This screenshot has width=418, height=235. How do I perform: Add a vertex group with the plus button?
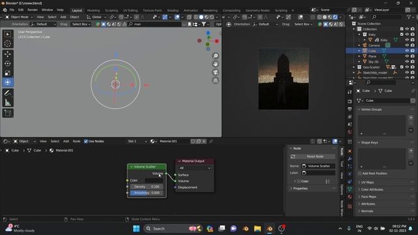tap(411, 117)
